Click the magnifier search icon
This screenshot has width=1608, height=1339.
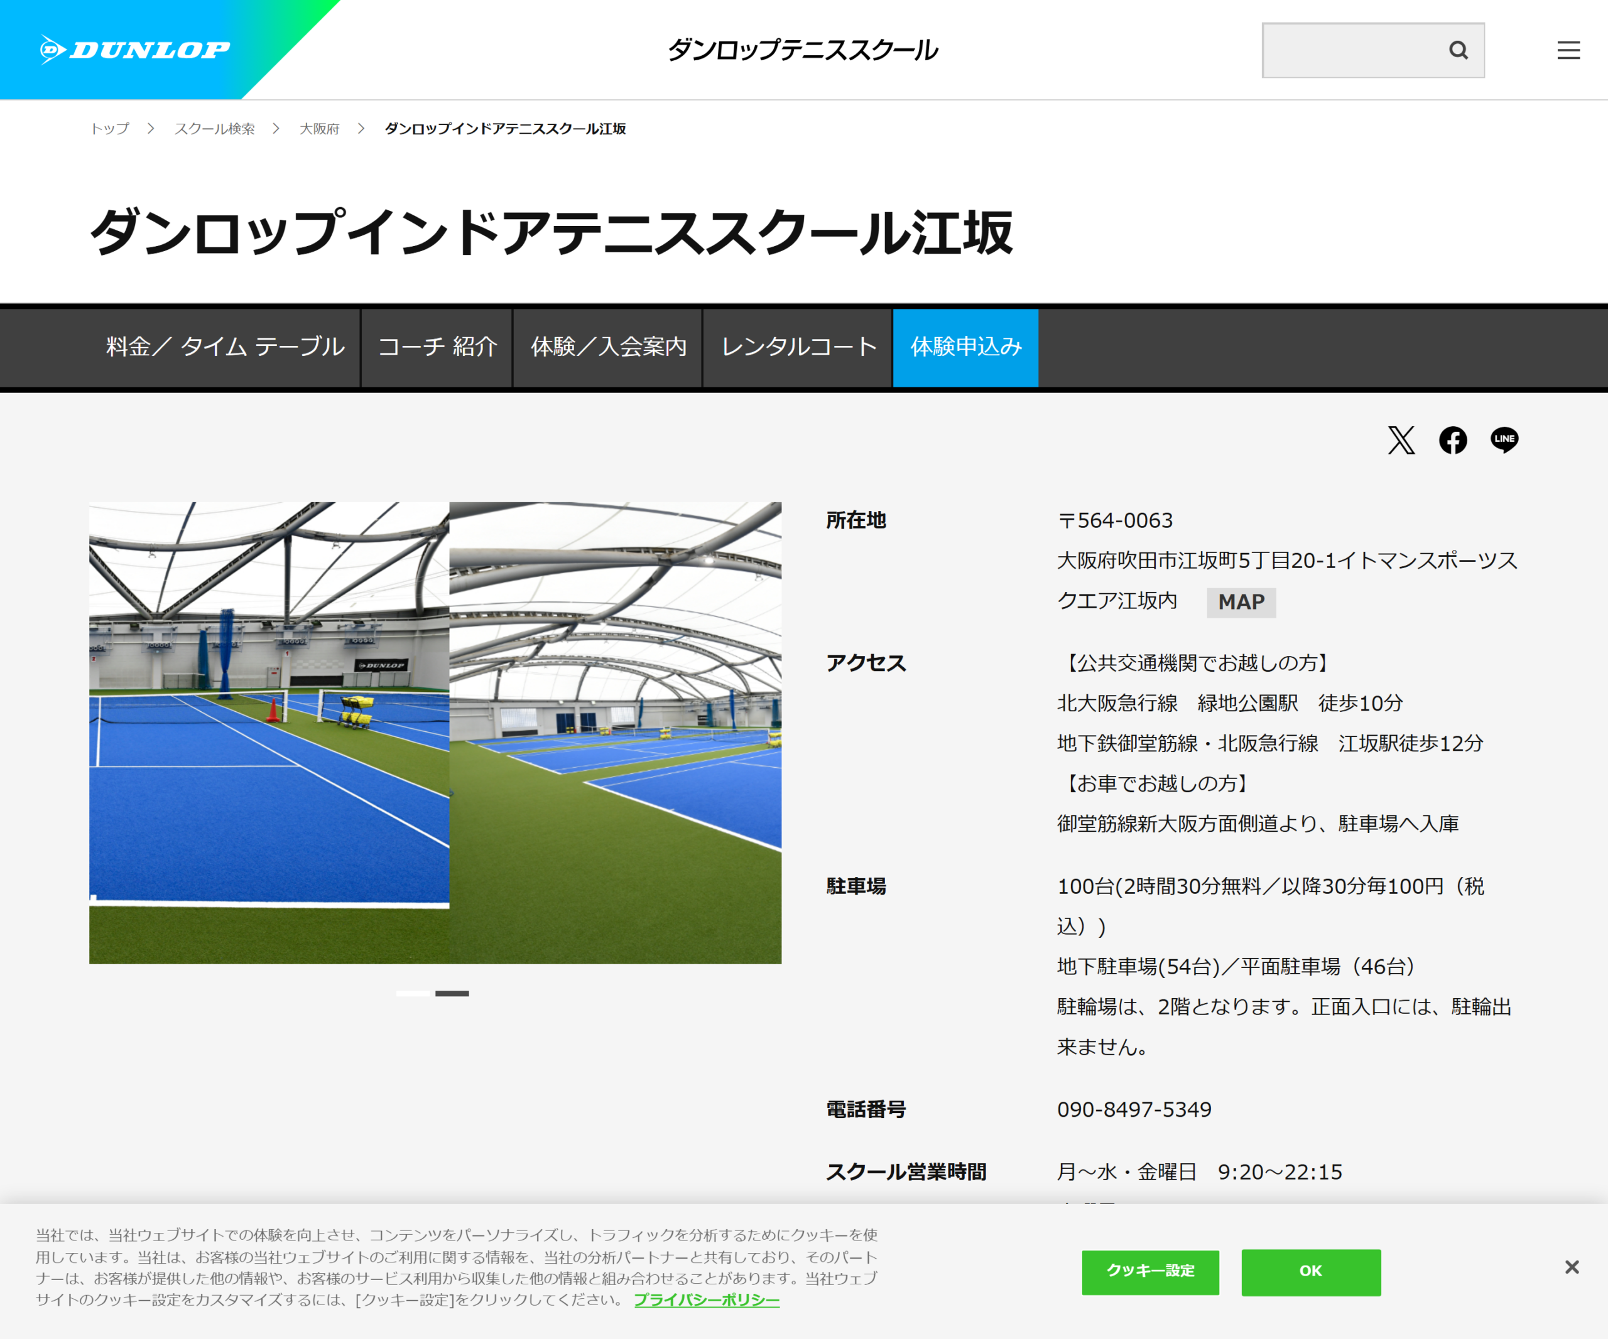pyautogui.click(x=1458, y=50)
